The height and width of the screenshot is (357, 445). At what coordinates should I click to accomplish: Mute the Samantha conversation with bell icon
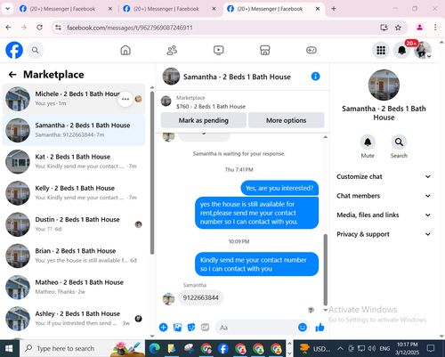pyautogui.click(x=368, y=142)
